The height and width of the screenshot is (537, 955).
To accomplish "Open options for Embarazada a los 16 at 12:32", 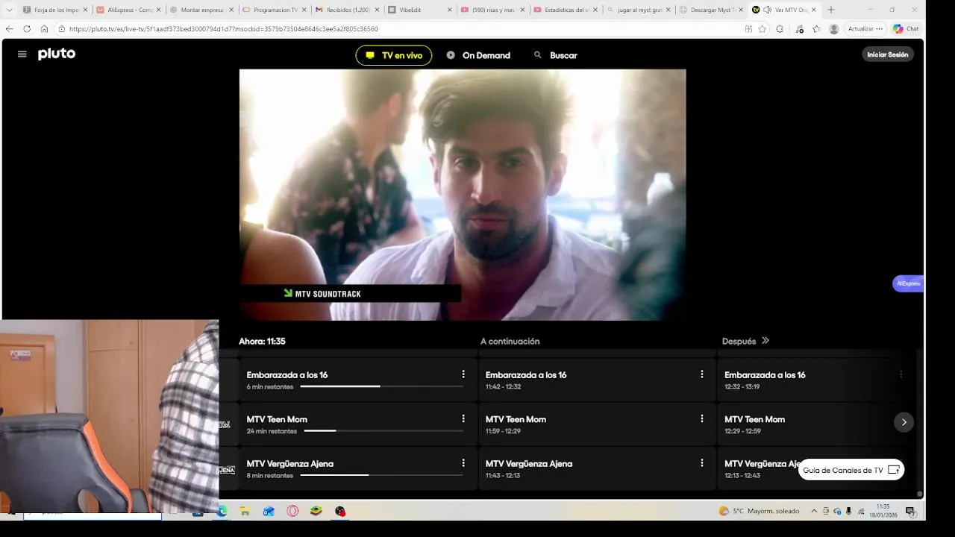I will click(901, 374).
